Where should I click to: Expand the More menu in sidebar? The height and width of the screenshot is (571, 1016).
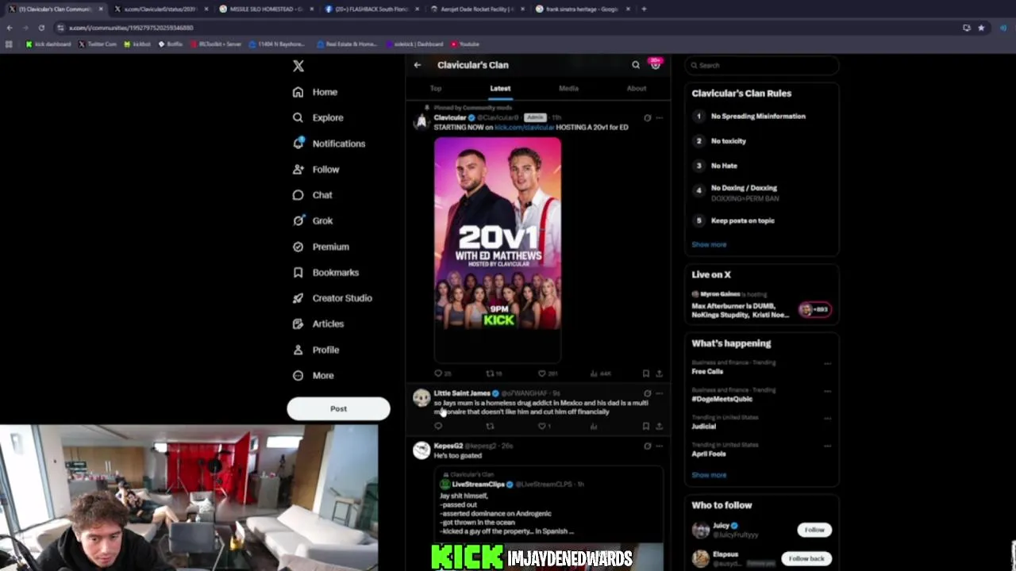(x=314, y=375)
